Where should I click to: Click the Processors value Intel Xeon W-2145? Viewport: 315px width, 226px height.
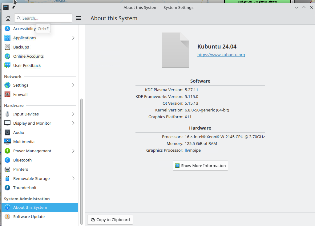pyautogui.click(x=224, y=137)
